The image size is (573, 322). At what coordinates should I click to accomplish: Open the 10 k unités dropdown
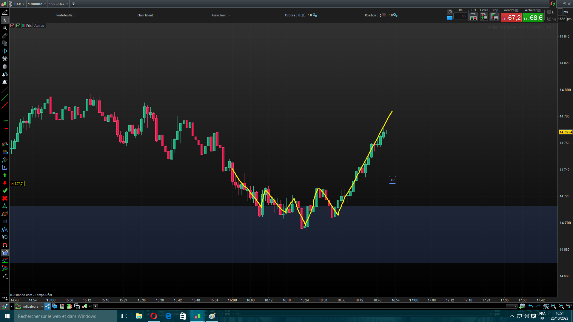(58, 4)
